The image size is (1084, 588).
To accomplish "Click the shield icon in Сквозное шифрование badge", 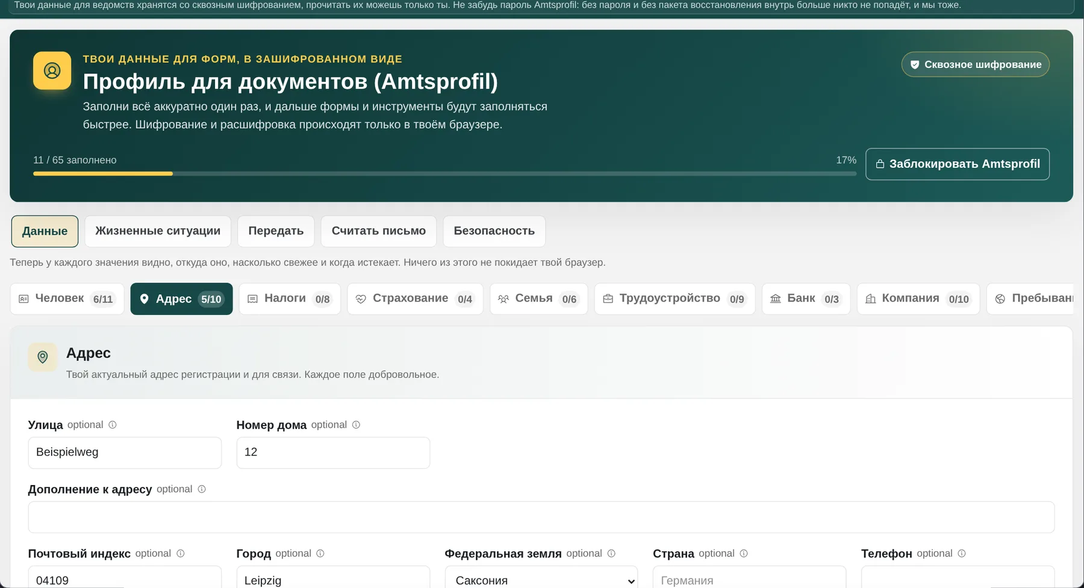I will point(915,64).
